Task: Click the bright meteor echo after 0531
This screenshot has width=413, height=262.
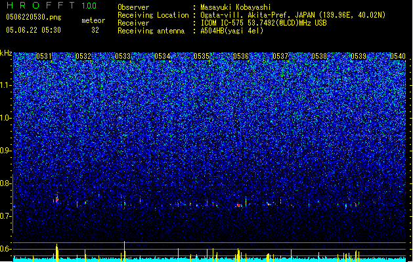Action: pyautogui.click(x=56, y=199)
